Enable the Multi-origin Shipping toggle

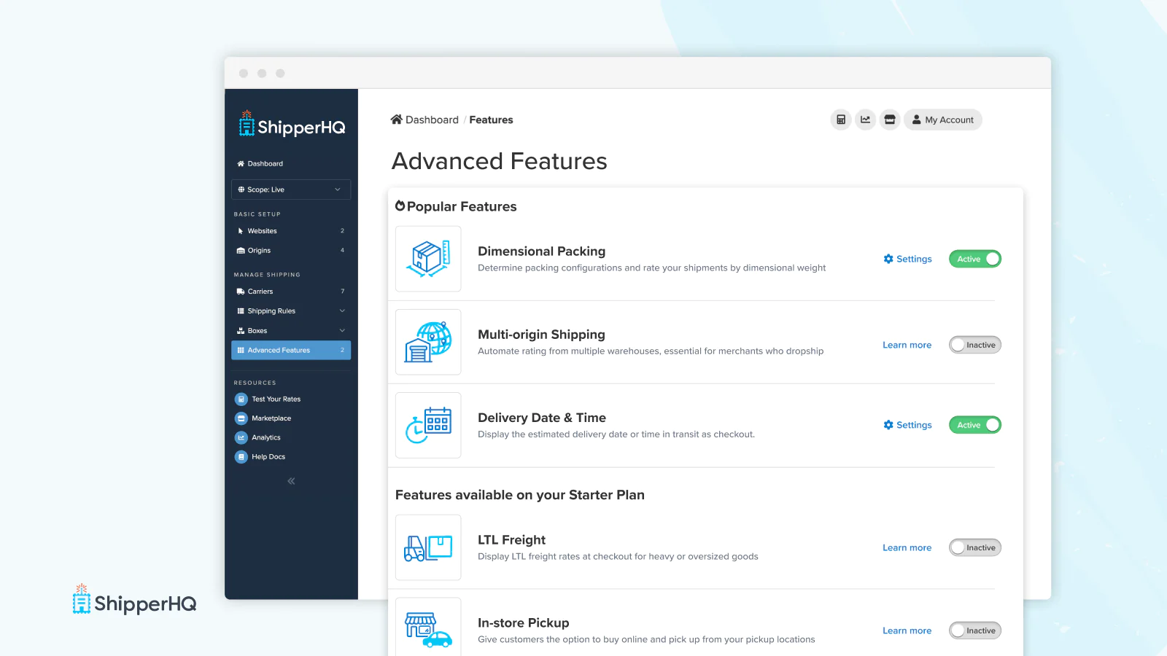[974, 345]
